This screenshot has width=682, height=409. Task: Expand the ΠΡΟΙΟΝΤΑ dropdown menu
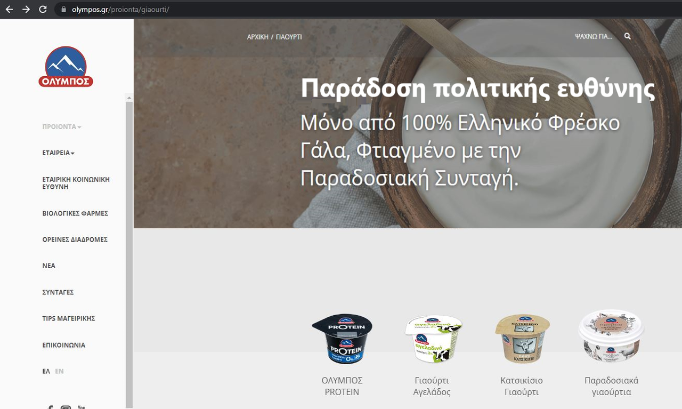tap(62, 127)
